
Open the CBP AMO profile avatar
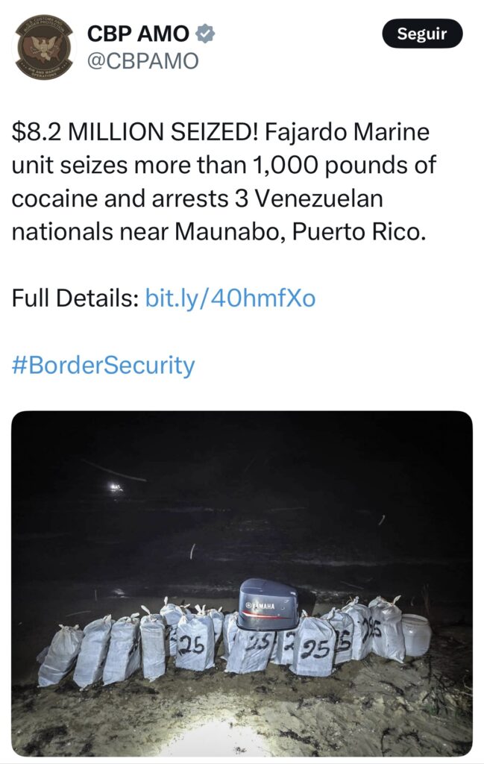[x=44, y=46]
